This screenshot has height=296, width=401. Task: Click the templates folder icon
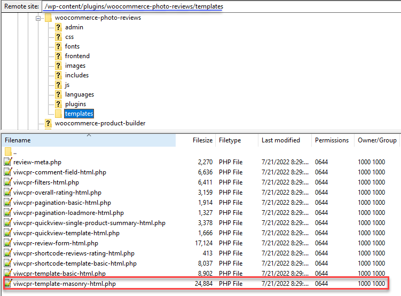59,114
